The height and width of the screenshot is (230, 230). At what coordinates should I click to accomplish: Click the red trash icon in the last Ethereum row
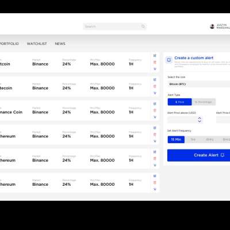[x=155, y=183]
